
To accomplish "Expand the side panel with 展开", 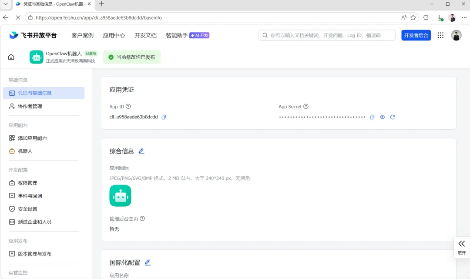I will click(x=462, y=248).
